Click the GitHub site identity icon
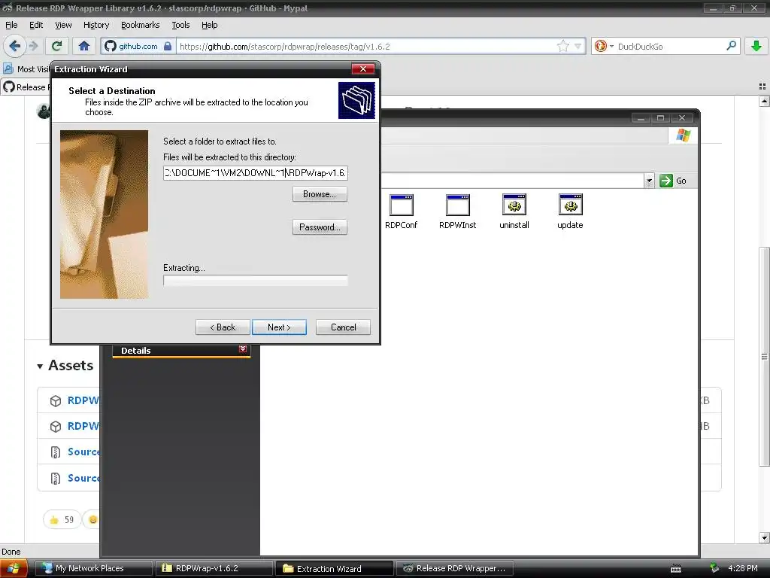 tap(111, 46)
